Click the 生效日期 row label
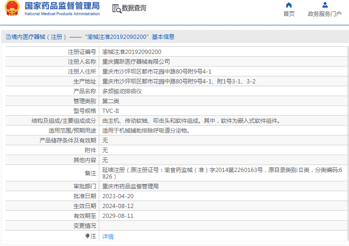The width and height of the screenshot is (349, 246). (85, 206)
